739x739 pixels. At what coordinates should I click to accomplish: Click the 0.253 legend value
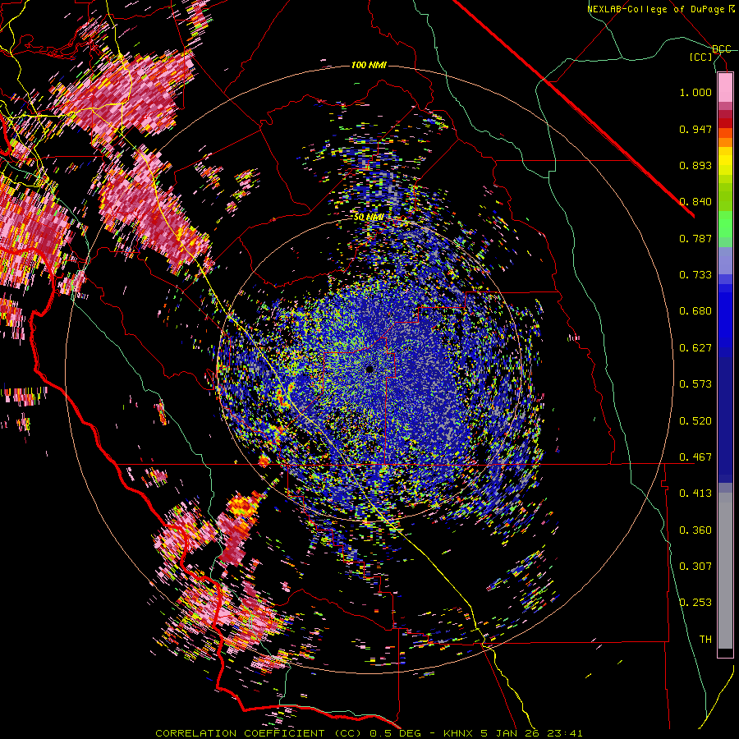695,603
